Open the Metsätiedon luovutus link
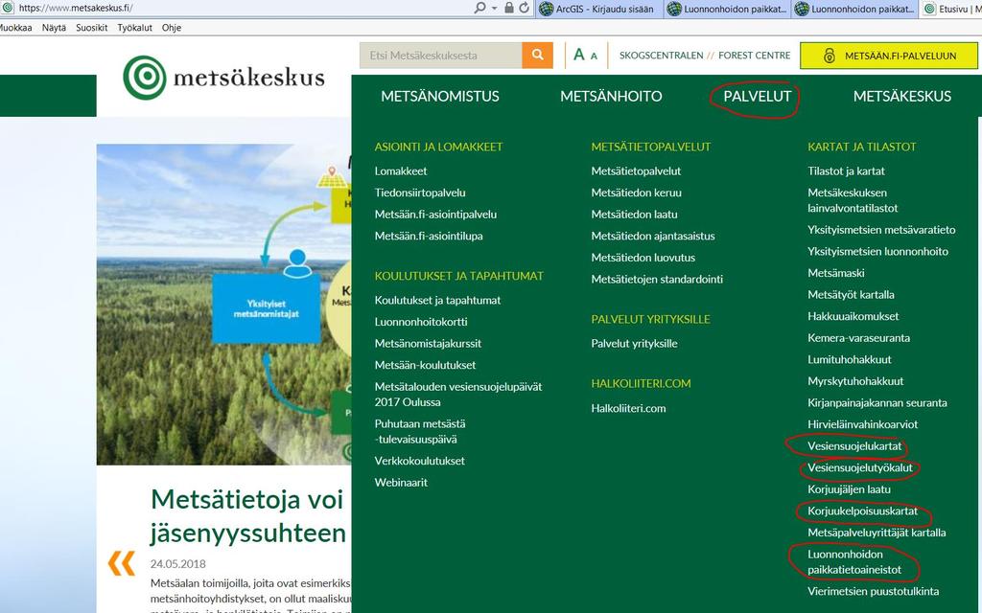Screen dimensions: 982x613 [643, 257]
